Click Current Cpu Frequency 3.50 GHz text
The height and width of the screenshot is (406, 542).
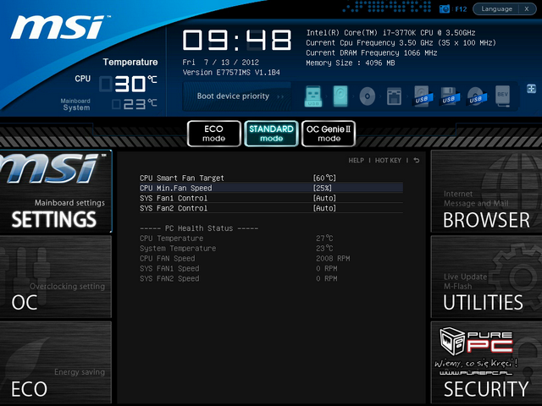click(x=401, y=43)
